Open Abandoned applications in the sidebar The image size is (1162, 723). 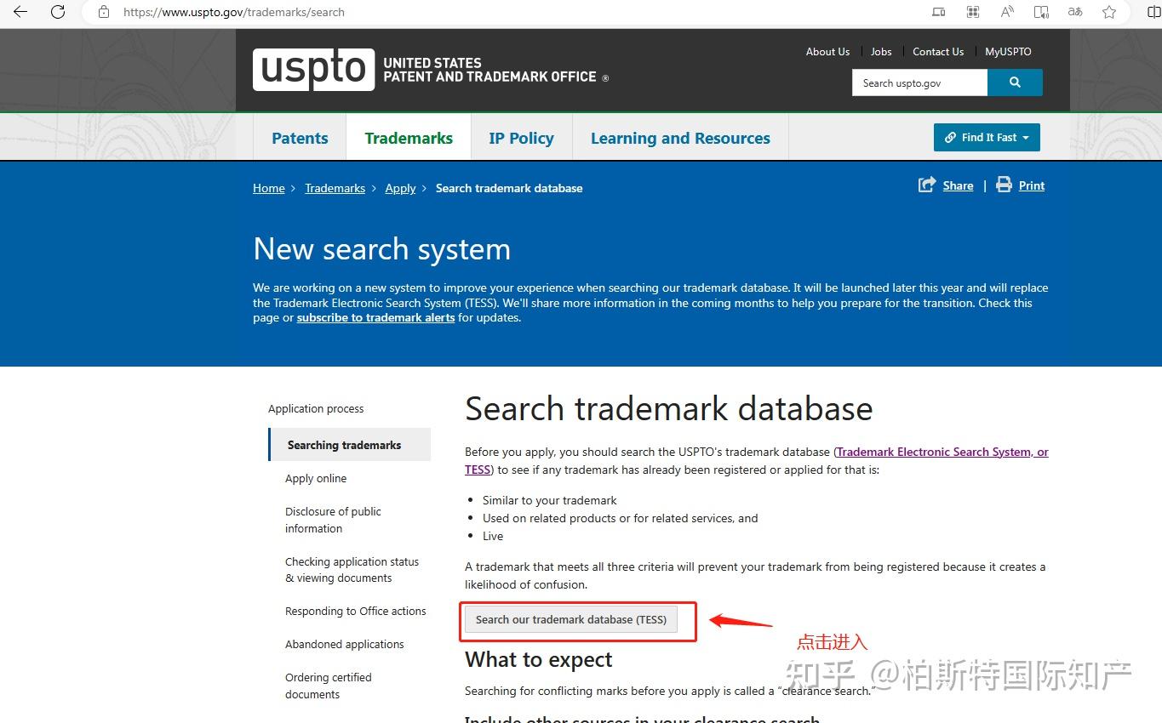345,644
